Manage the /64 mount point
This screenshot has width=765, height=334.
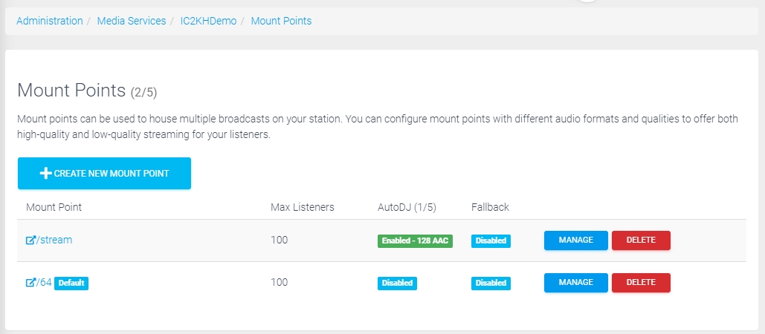click(x=576, y=283)
